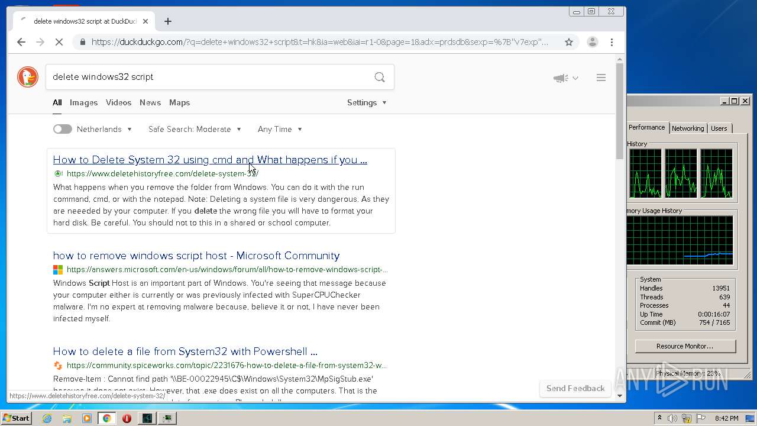The height and width of the screenshot is (426, 757).
Task: Click the Chrome address bar URL
Action: pos(319,42)
